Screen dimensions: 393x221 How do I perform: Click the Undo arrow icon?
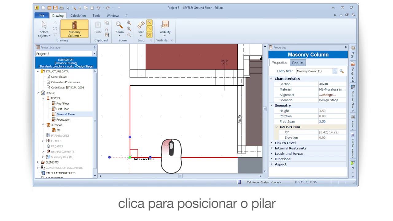(98, 8)
